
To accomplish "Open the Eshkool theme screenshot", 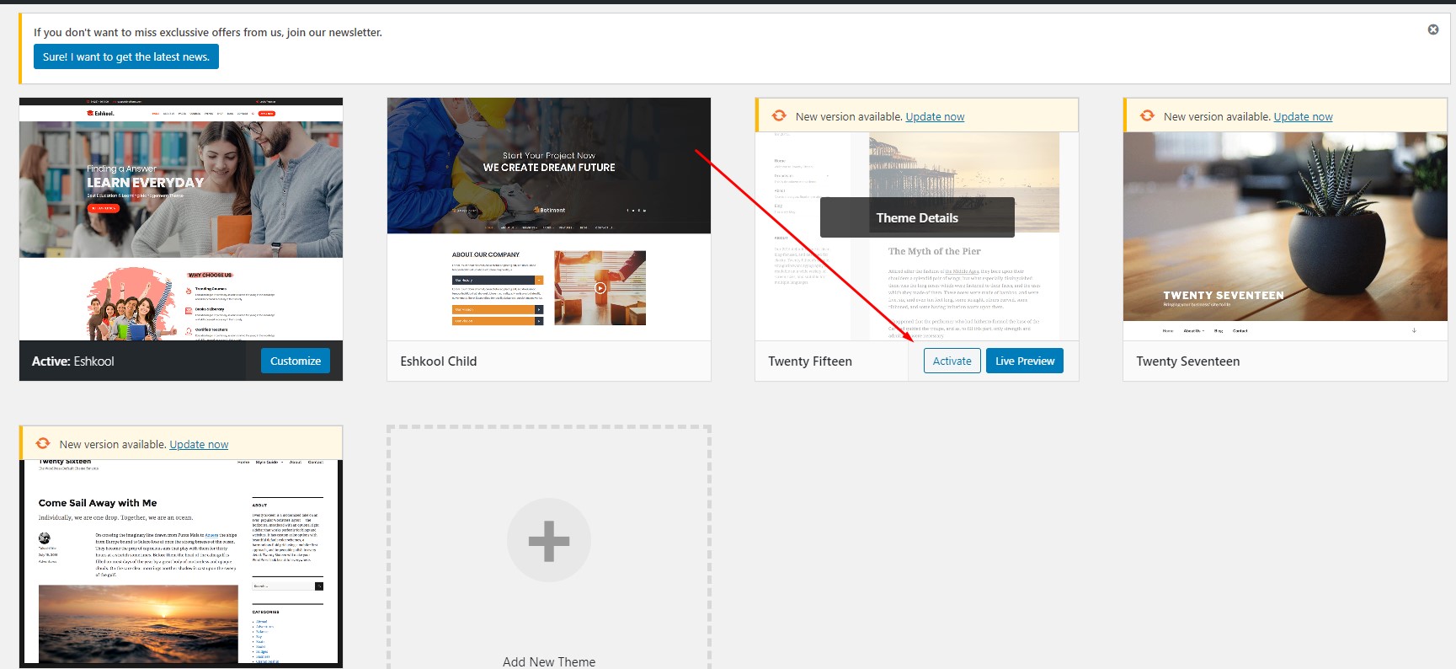I will point(181,219).
